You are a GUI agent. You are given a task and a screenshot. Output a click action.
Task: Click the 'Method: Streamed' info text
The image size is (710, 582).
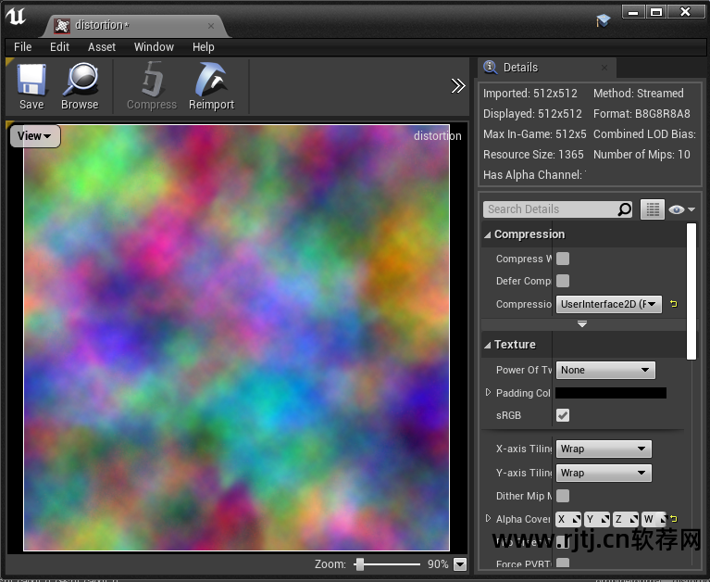coord(639,94)
